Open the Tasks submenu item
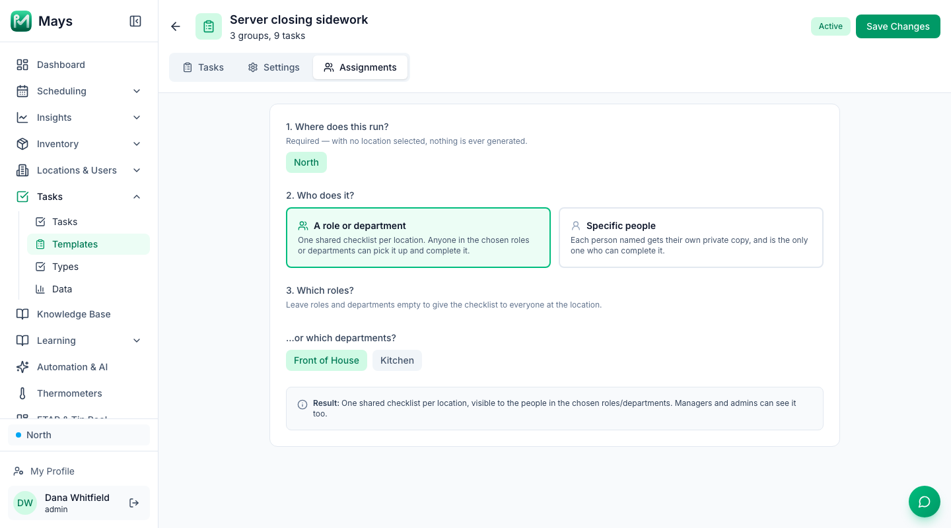The width and height of the screenshot is (951, 528). (x=88, y=222)
